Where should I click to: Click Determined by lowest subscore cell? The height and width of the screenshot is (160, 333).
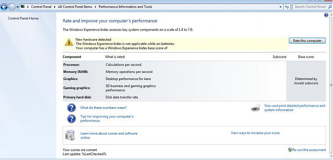[x=306, y=81]
